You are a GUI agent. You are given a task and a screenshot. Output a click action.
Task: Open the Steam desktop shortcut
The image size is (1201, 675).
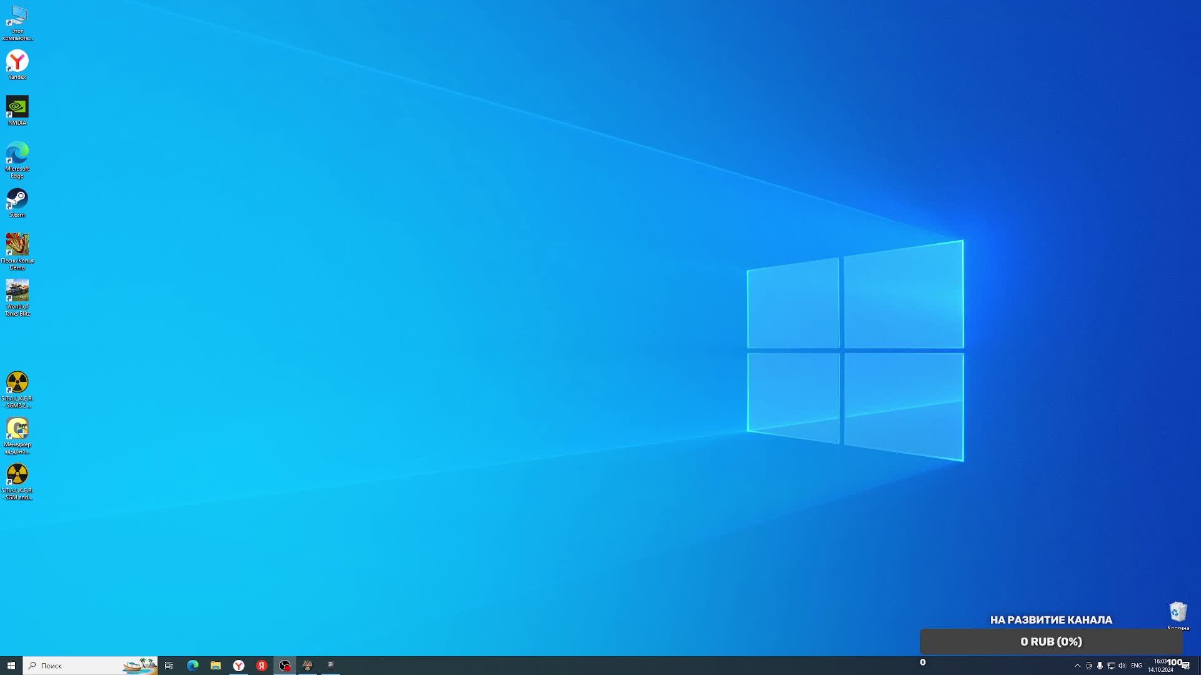(17, 200)
